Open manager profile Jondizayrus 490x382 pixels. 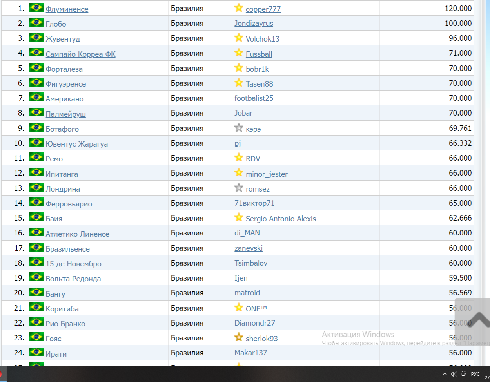tap(254, 24)
